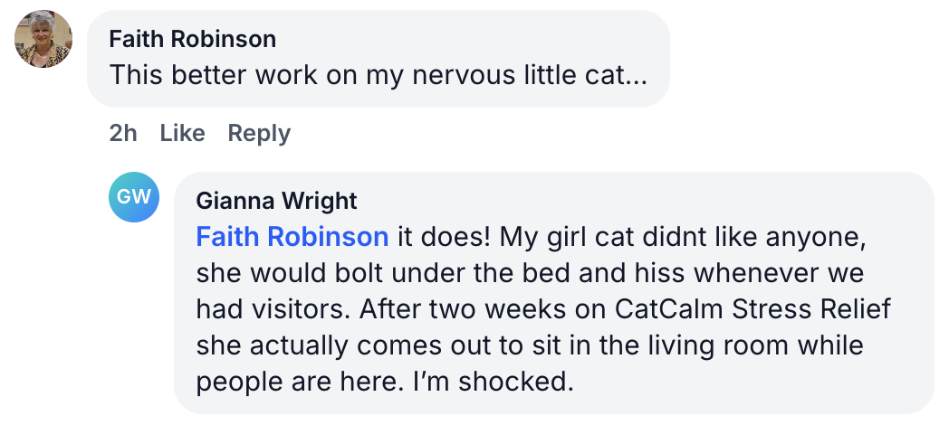Open Gianna Wright's profile from her name
The width and height of the screenshot is (949, 425).
click(277, 200)
